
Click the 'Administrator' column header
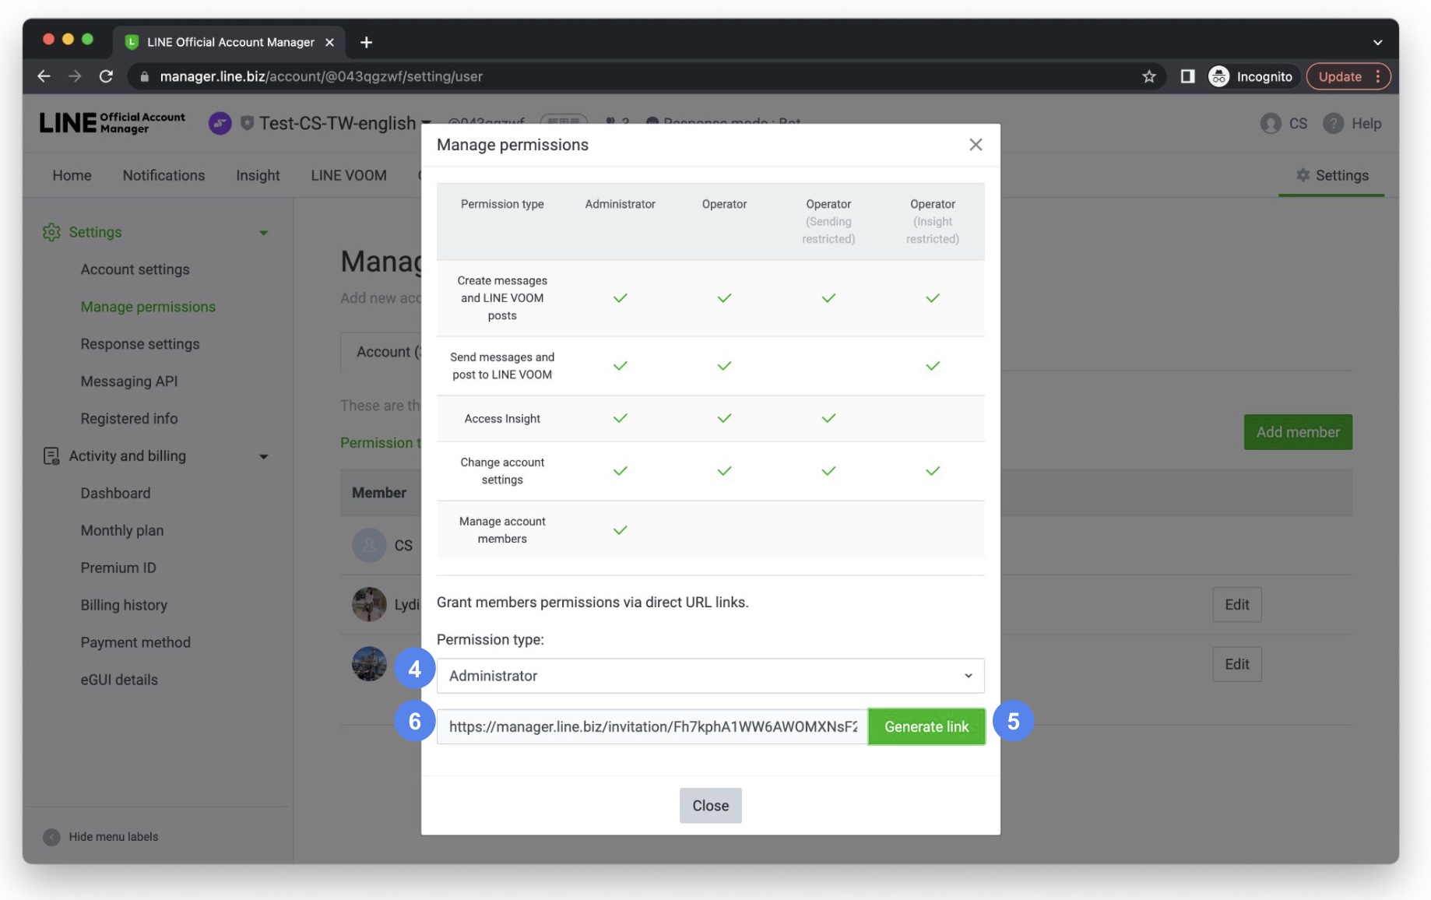pyautogui.click(x=620, y=204)
